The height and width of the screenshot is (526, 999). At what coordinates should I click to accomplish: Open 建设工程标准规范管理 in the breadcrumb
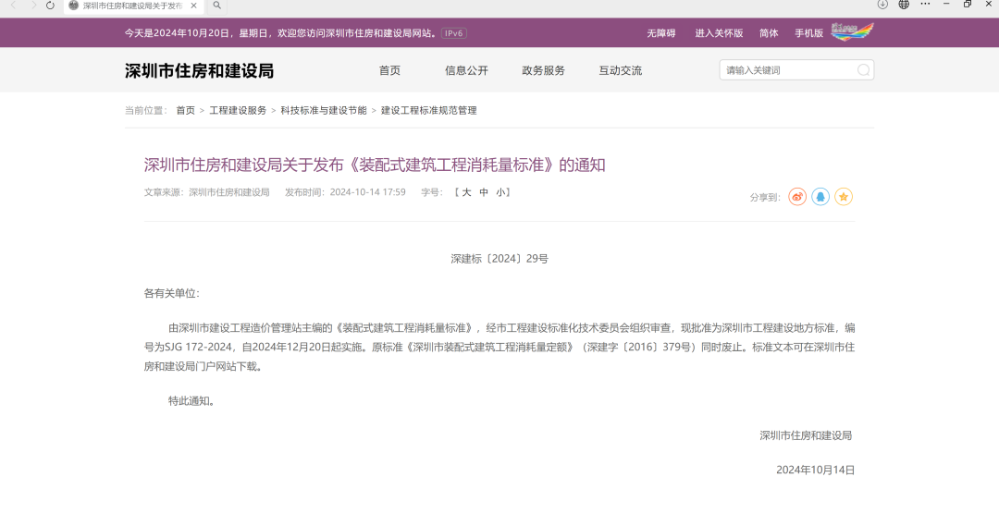point(429,110)
